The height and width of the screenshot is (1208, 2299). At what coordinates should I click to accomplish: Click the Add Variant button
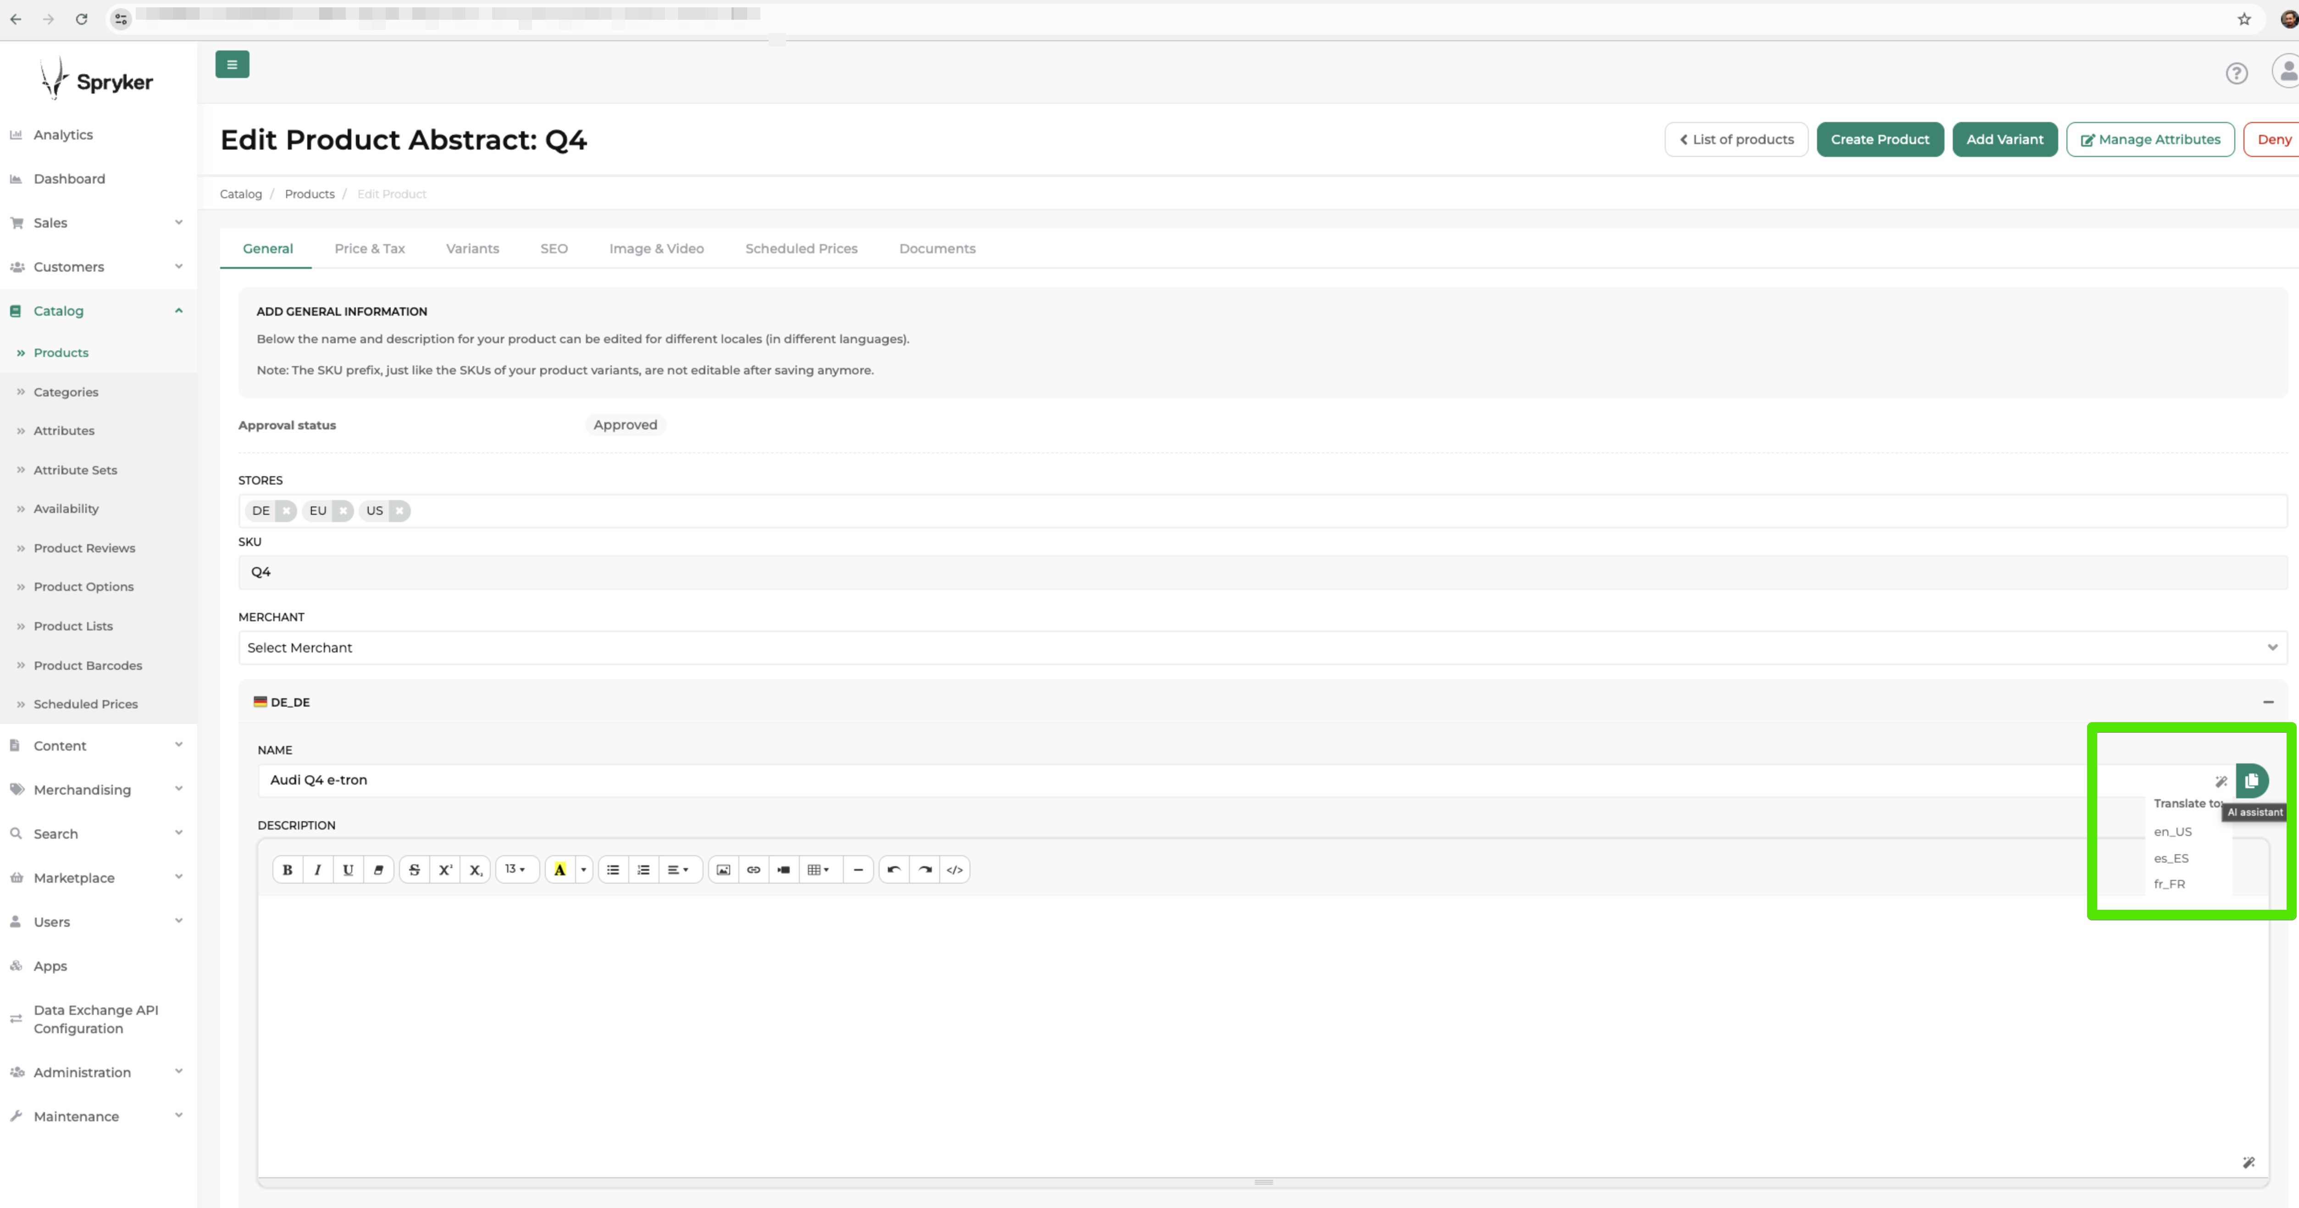[2005, 139]
